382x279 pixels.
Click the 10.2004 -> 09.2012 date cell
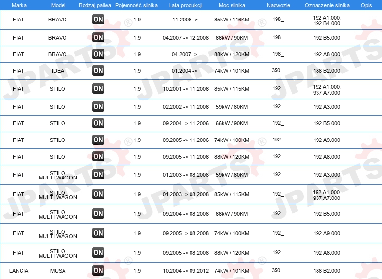click(x=186, y=271)
